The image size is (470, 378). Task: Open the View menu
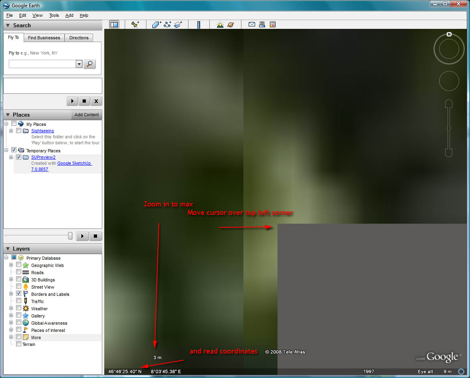[x=37, y=15]
